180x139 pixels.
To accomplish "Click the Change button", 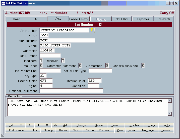I will pos(81,125).
